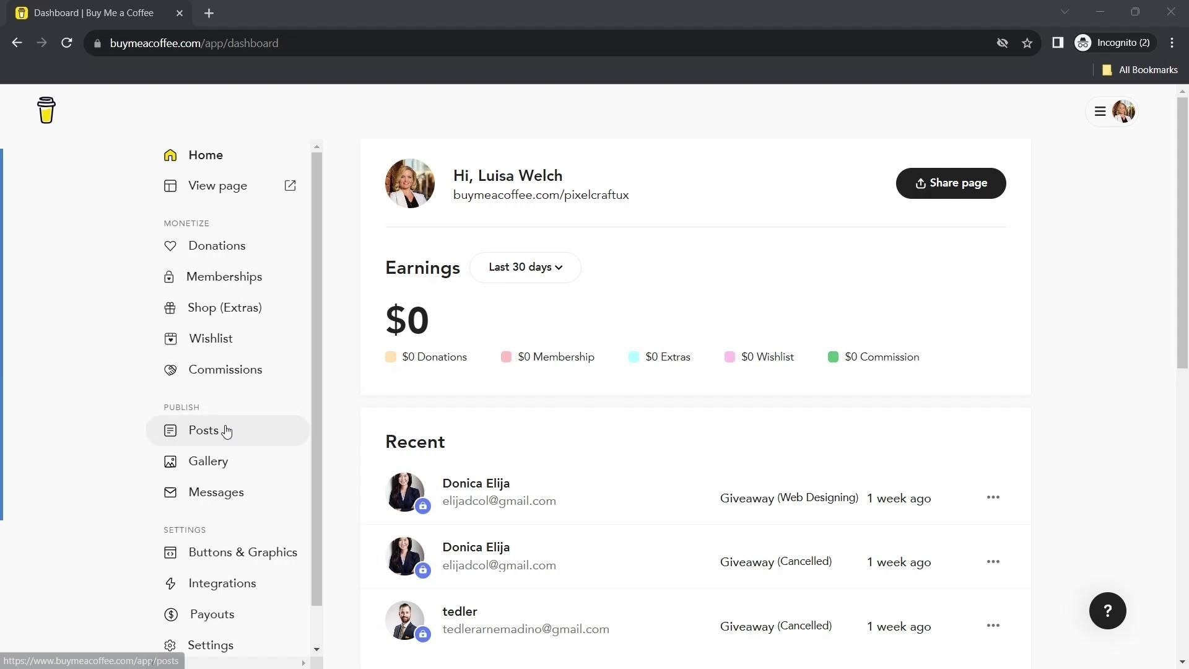
Task: Click the Commissions sidebar icon
Action: 170,370
